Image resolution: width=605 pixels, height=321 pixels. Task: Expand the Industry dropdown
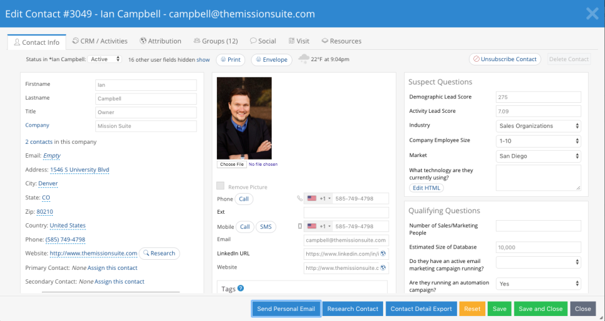click(x=538, y=126)
